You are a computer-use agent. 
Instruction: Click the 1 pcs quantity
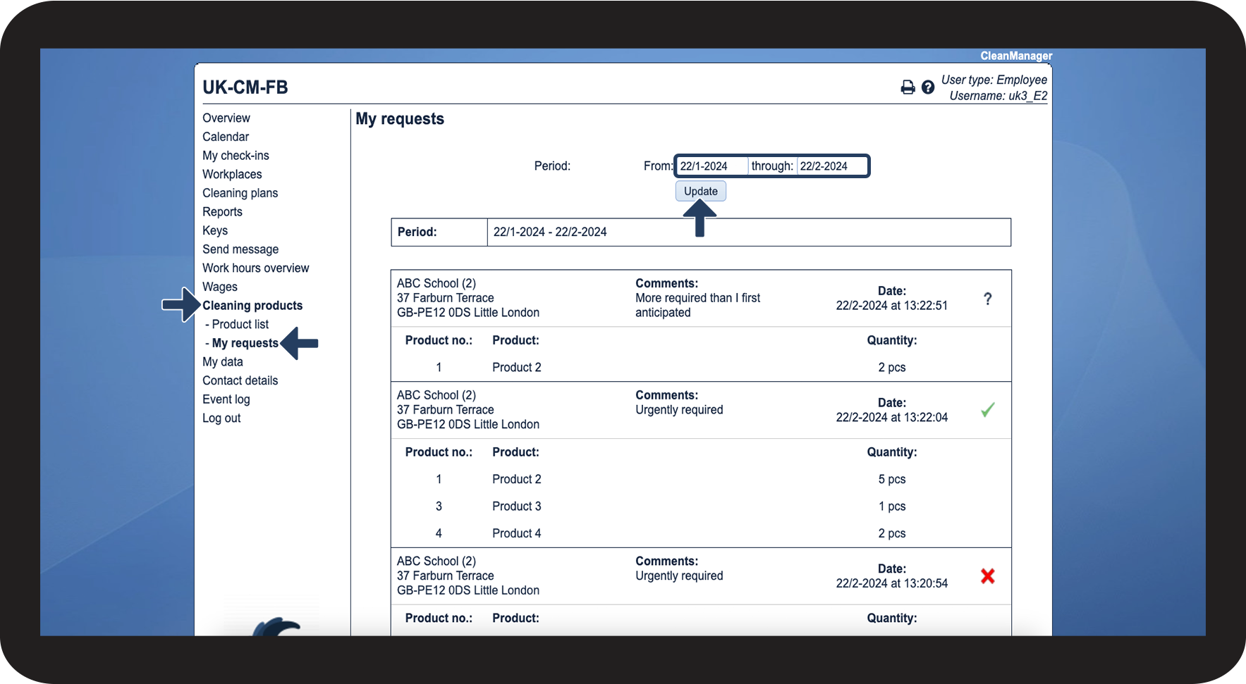tap(892, 506)
